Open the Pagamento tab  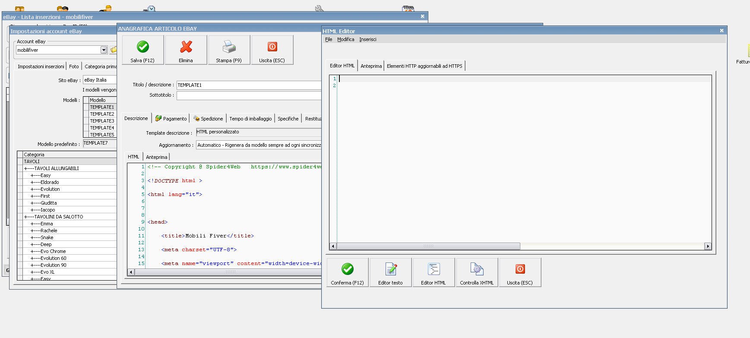tap(171, 119)
